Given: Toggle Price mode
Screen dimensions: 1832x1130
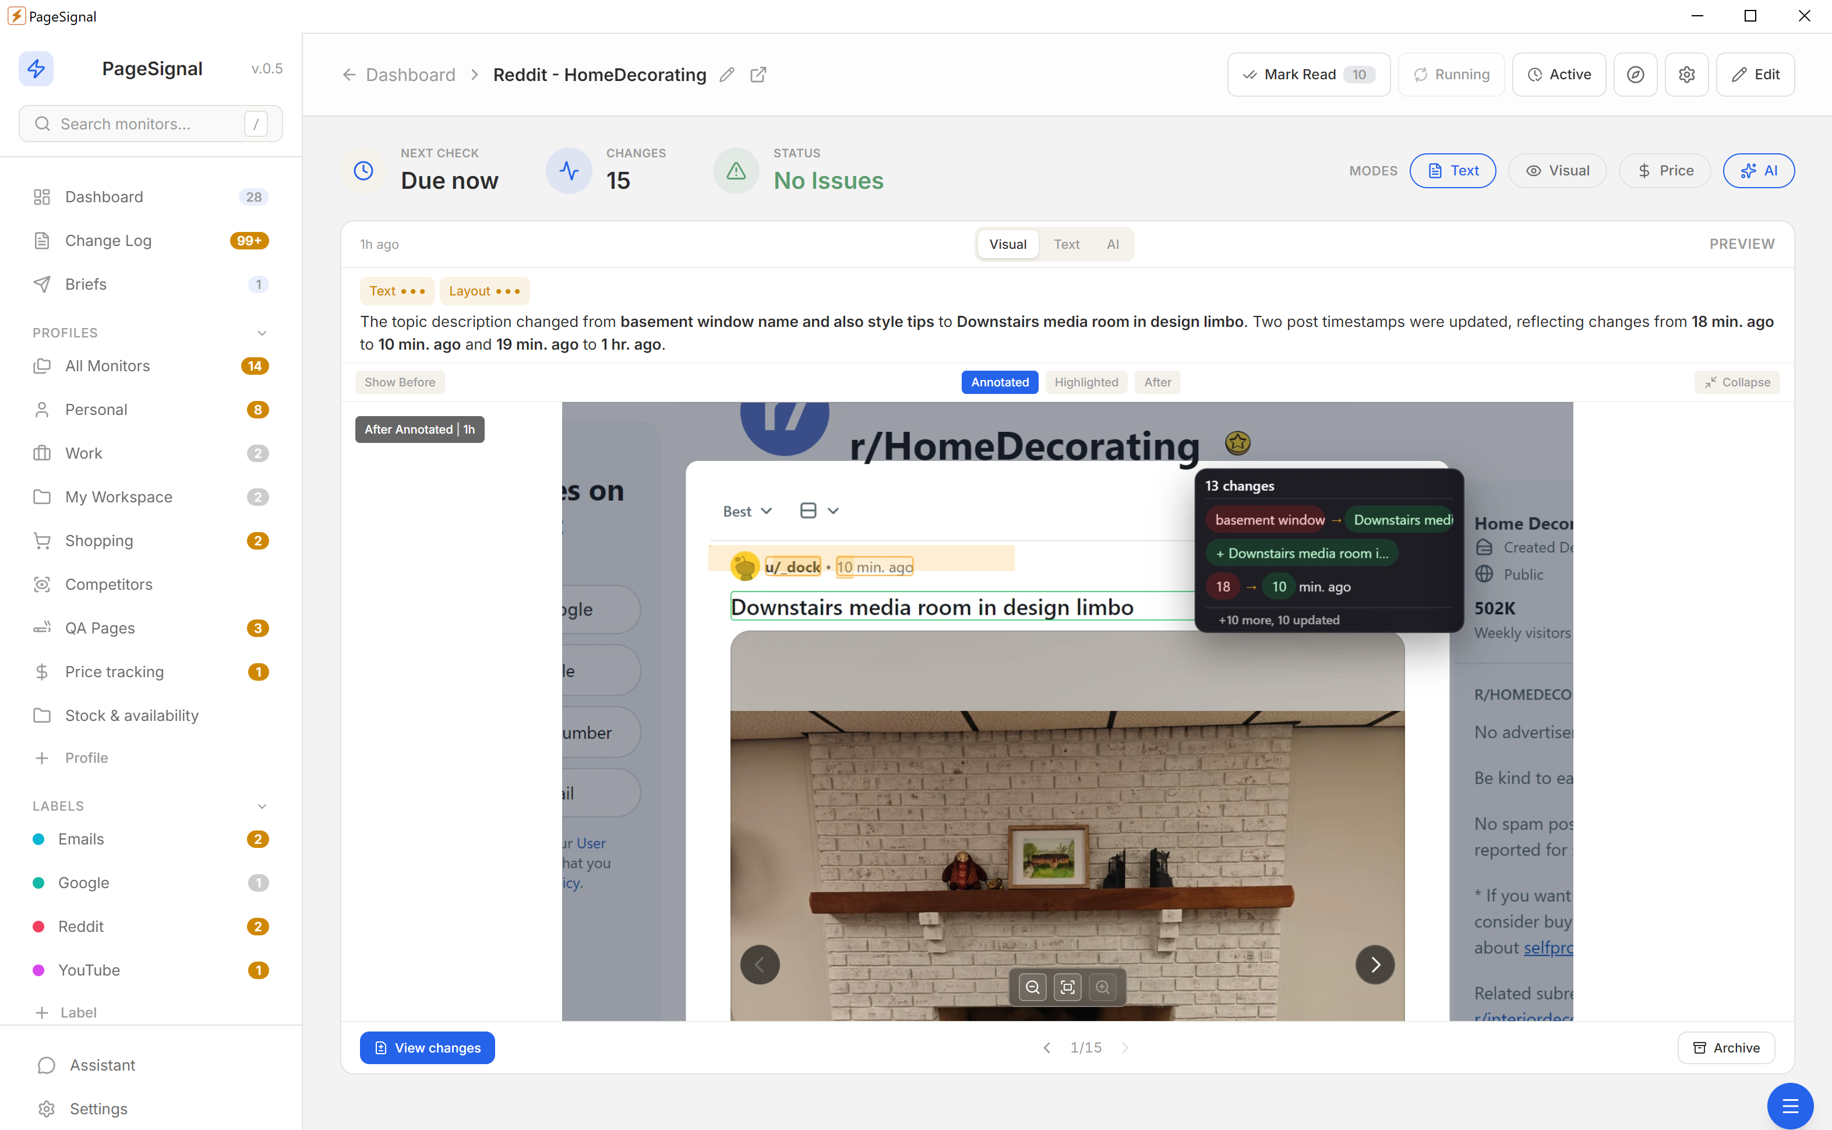Looking at the screenshot, I should (x=1665, y=171).
